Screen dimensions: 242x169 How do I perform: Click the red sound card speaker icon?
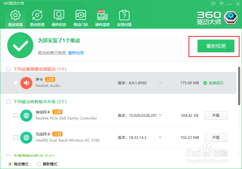pos(26,83)
